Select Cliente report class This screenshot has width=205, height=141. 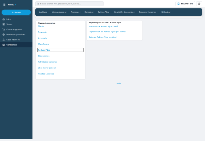click(41, 26)
